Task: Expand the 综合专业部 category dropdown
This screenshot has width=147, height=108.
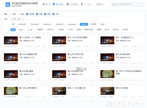Action: point(73,24)
